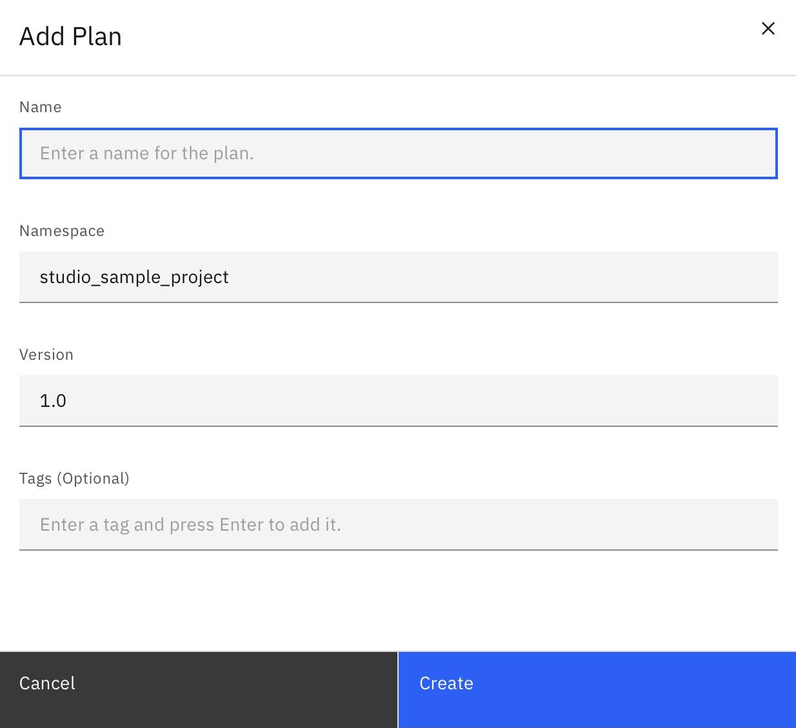The image size is (796, 728).
Task: Click the 'Name' field label
Action: click(x=40, y=107)
